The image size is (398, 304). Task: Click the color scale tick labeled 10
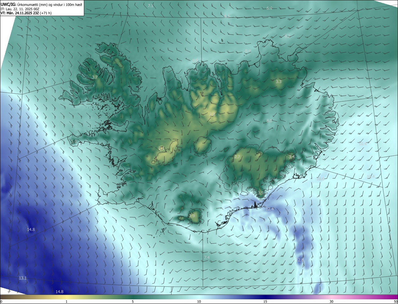pyautogui.click(x=199, y=302)
